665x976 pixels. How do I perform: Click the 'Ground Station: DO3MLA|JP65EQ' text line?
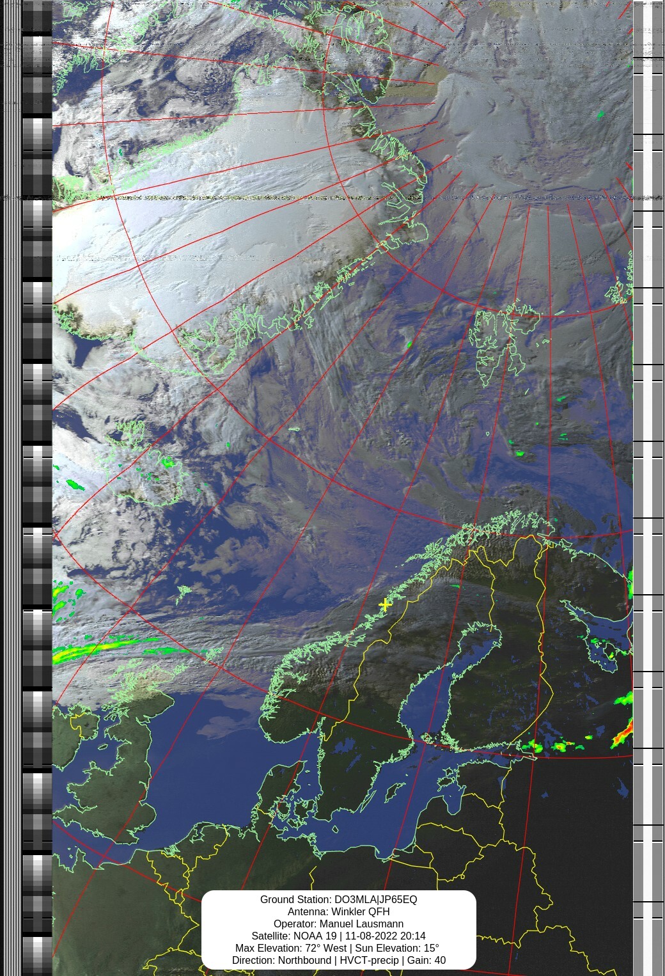[338, 899]
